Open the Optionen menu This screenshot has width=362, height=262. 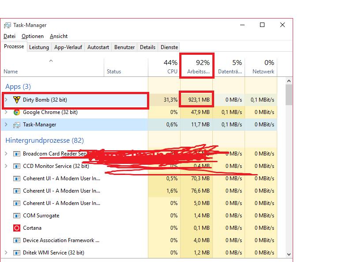(33, 36)
